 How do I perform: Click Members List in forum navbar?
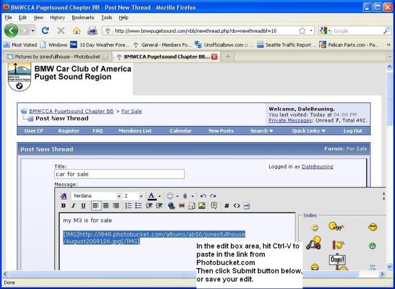click(x=135, y=131)
